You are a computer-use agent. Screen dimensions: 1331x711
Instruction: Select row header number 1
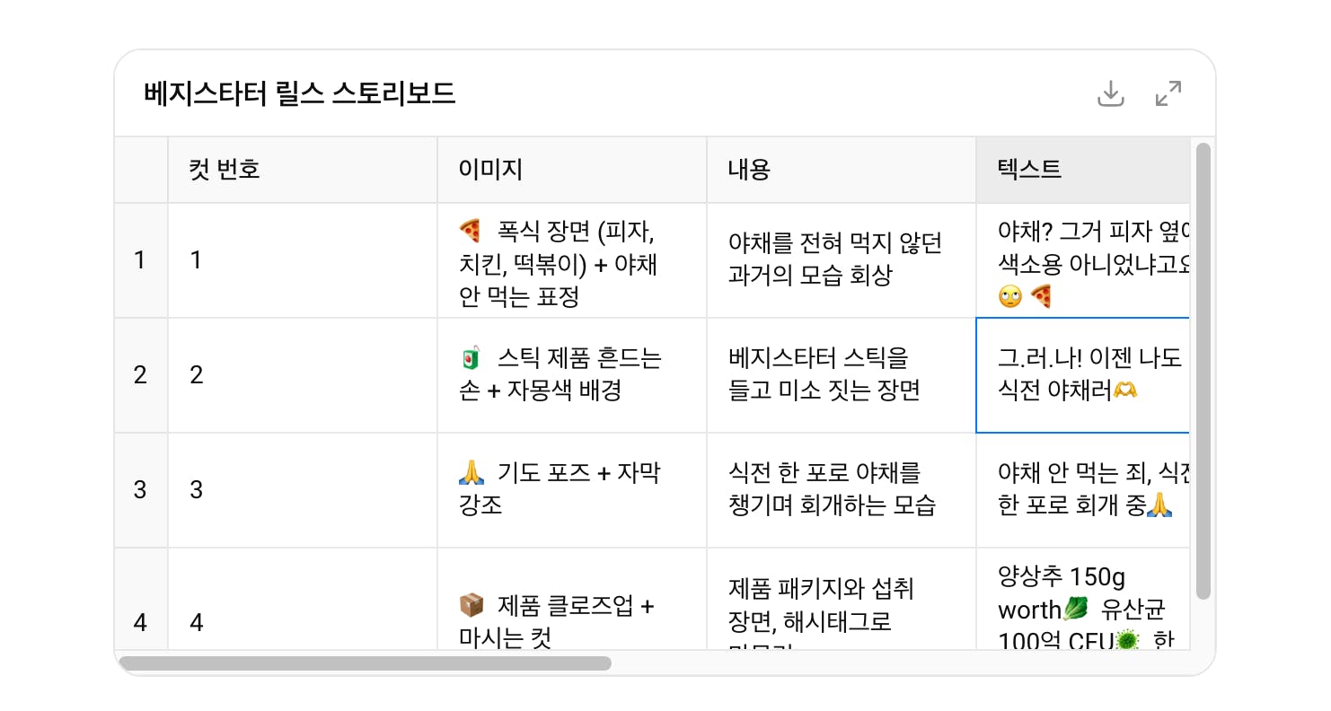pos(140,260)
